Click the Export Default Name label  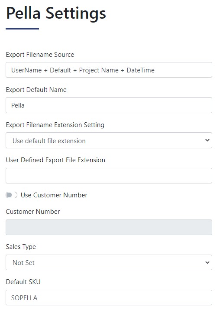click(x=36, y=90)
